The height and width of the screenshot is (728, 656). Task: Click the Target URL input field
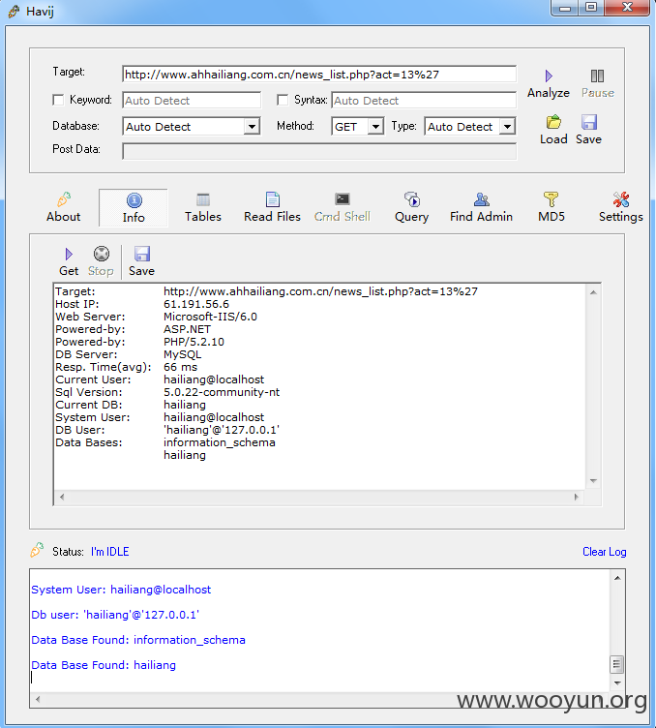point(319,75)
